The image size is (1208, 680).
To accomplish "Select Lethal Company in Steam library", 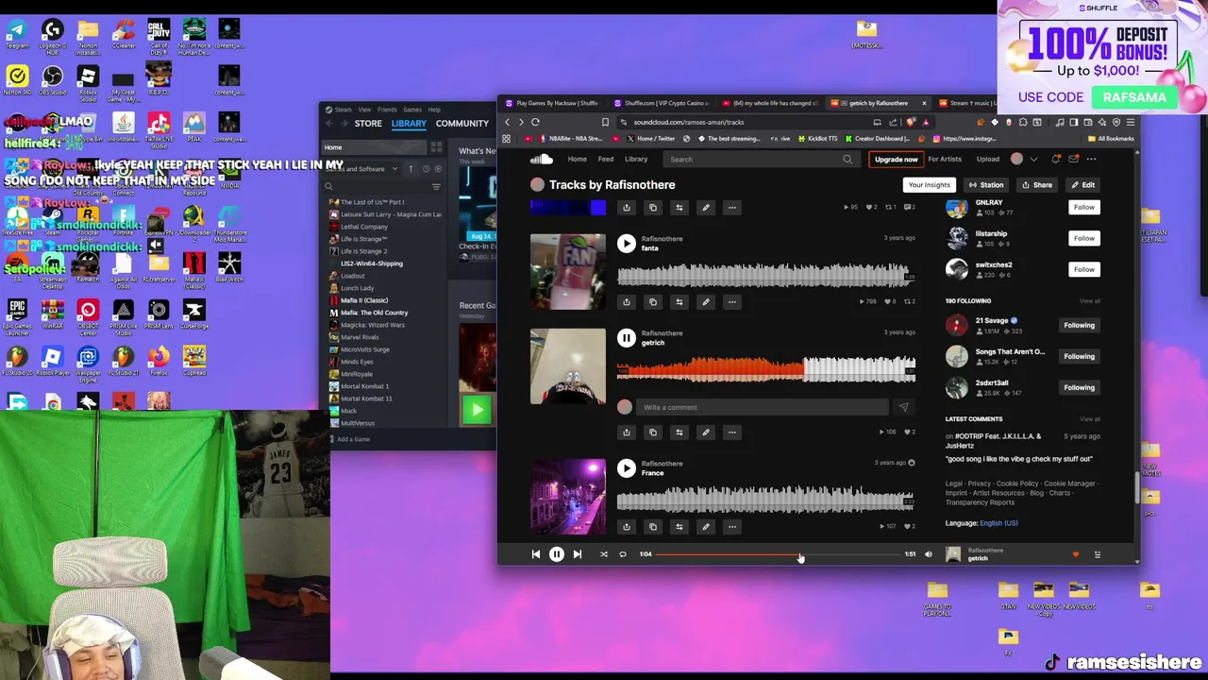I will [x=363, y=227].
